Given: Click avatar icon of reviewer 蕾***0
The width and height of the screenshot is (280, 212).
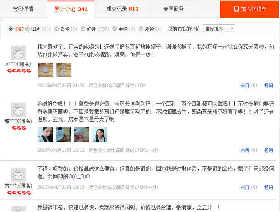Looking at the screenshot, I should 19,110.
